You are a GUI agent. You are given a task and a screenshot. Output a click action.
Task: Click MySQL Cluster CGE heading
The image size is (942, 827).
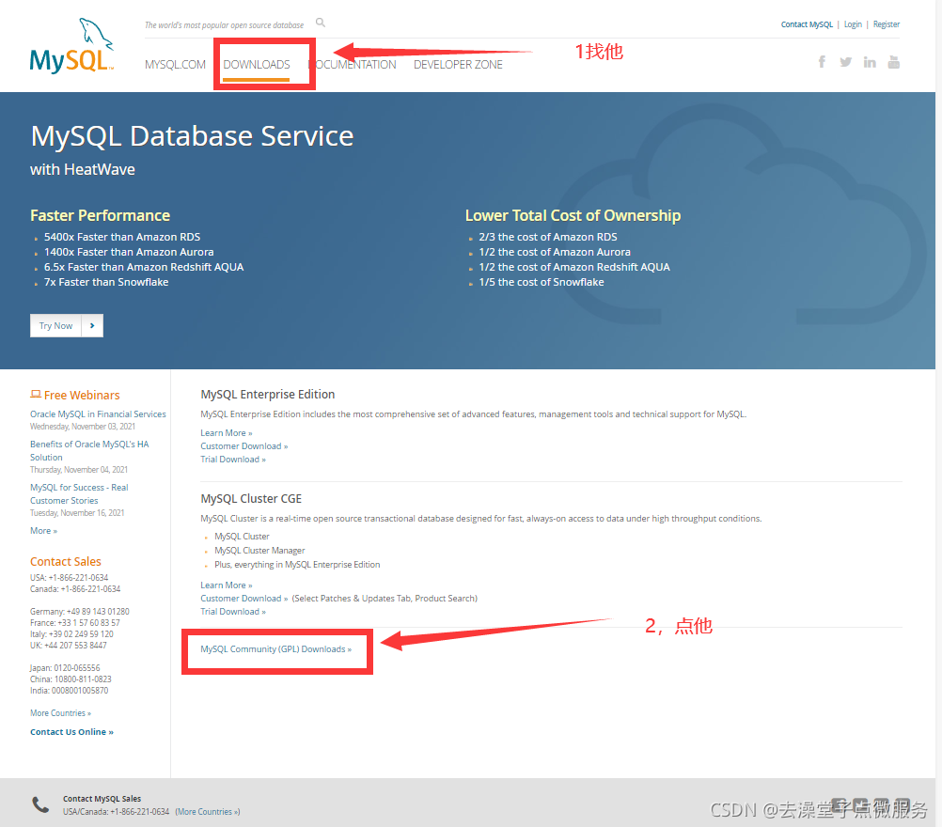click(251, 498)
